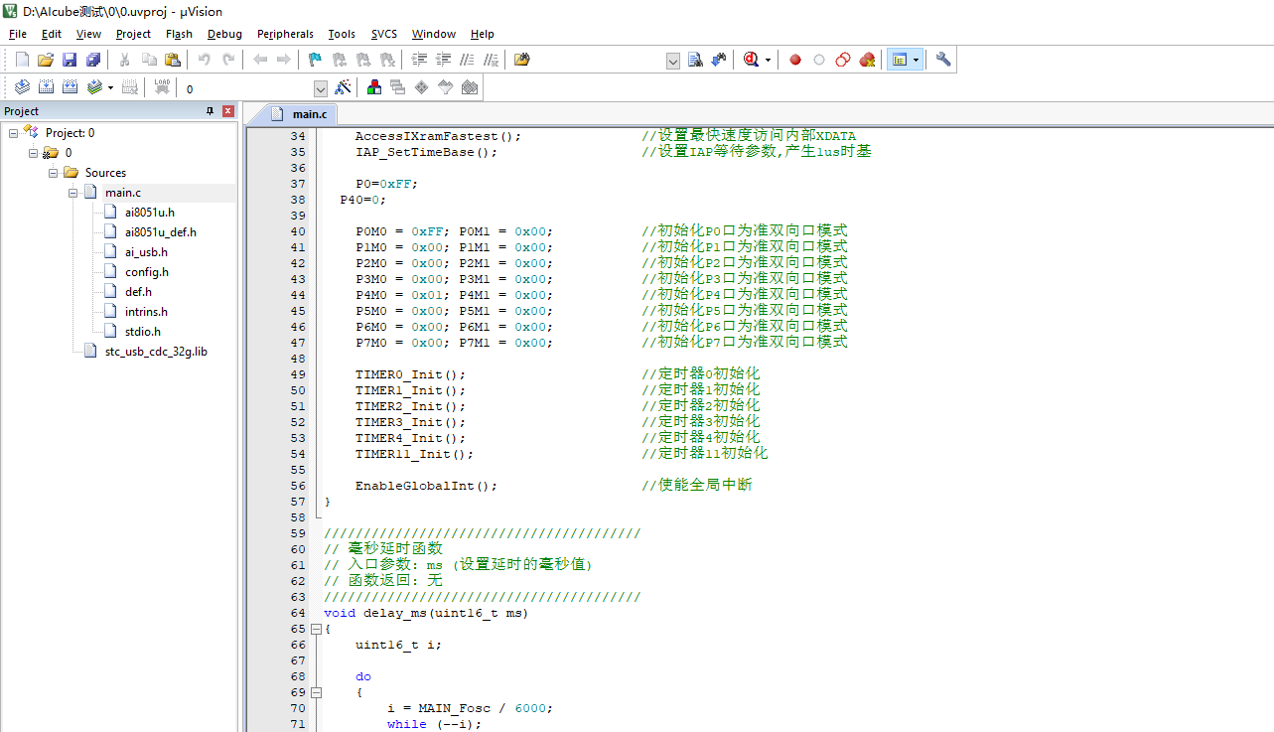Open the Find text combo box dropdown
1274x732 pixels.
[672, 61]
